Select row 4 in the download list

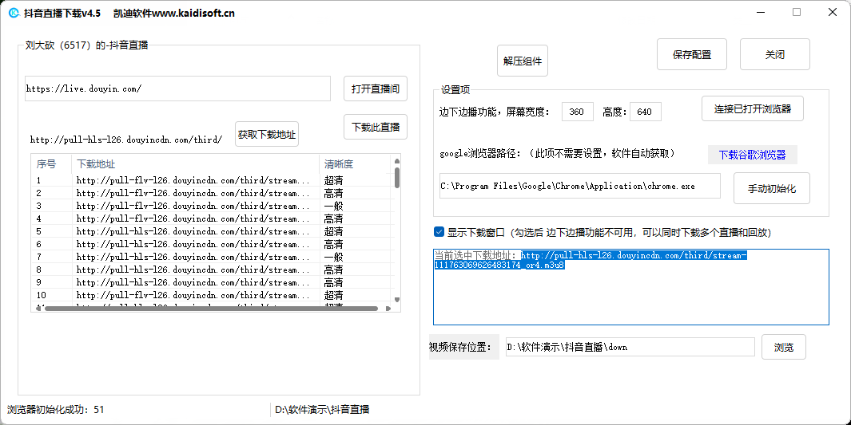(211, 218)
